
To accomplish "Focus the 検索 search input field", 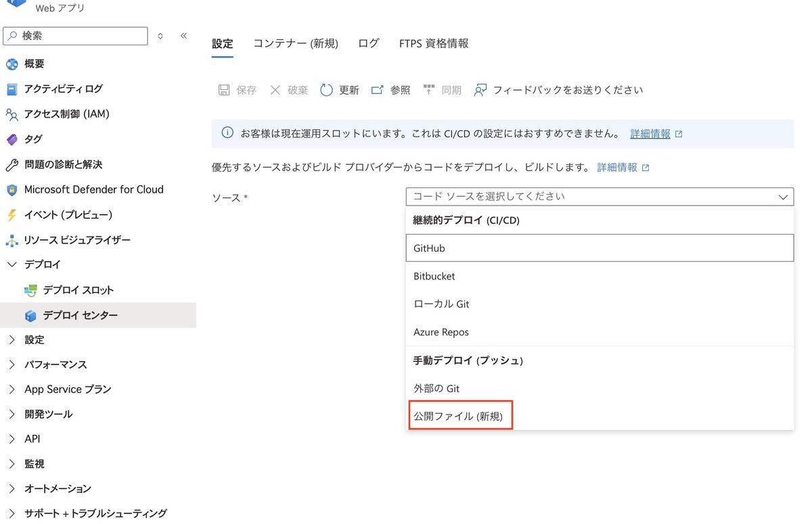I will pos(75,36).
